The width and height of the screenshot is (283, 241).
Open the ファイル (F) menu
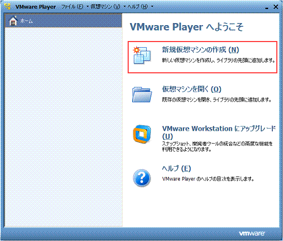[x=72, y=7]
